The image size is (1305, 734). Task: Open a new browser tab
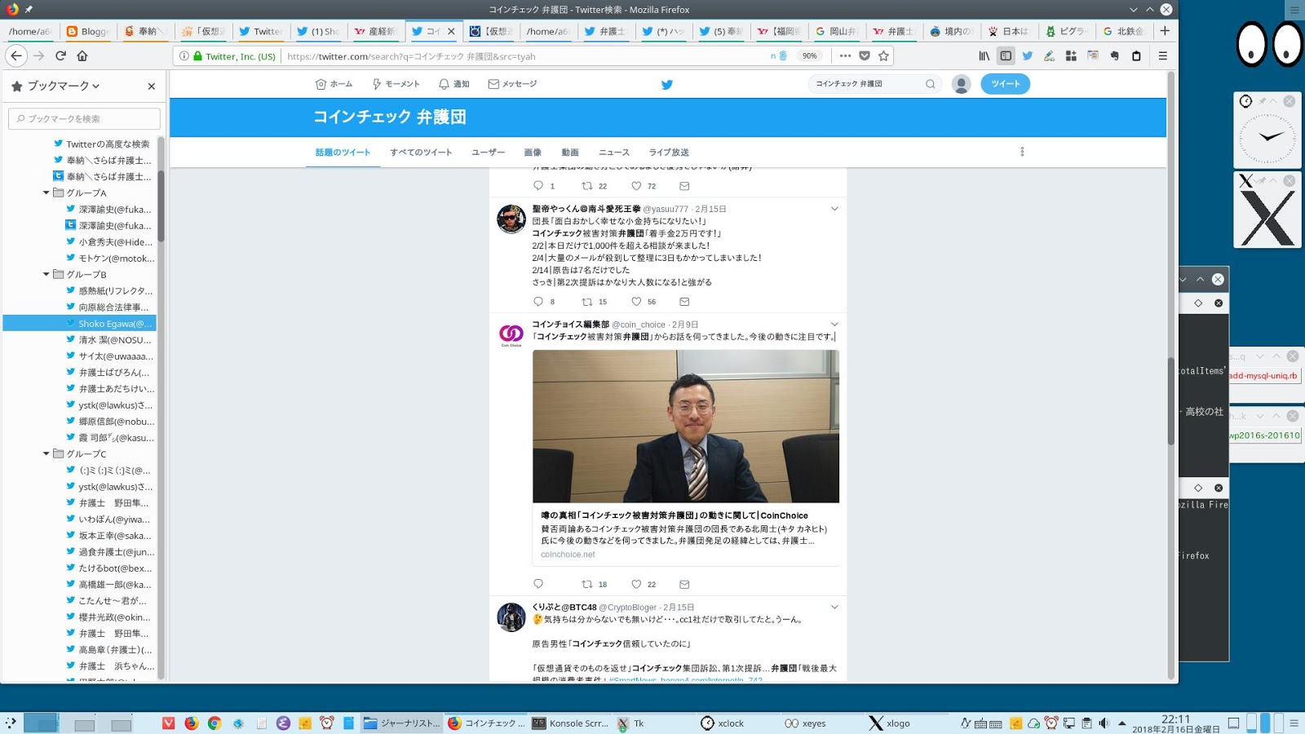tap(1165, 31)
